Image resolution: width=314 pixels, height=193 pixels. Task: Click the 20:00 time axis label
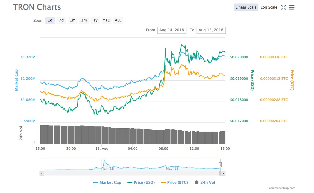coord(71,149)
